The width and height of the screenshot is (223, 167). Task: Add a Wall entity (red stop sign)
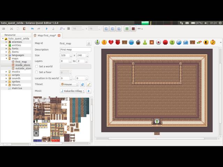pyautogui.click(x=165, y=42)
